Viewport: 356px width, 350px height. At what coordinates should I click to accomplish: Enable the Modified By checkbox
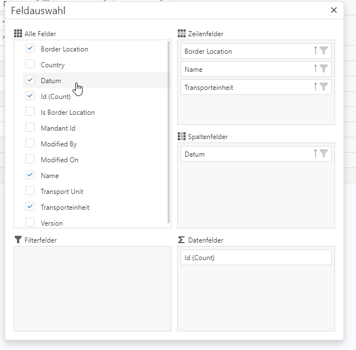[30, 144]
